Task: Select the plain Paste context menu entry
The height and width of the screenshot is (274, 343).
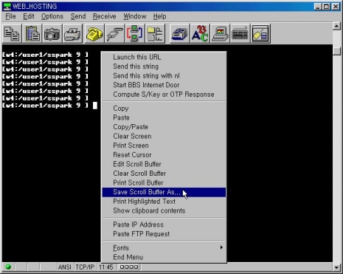Action: click(x=164, y=117)
